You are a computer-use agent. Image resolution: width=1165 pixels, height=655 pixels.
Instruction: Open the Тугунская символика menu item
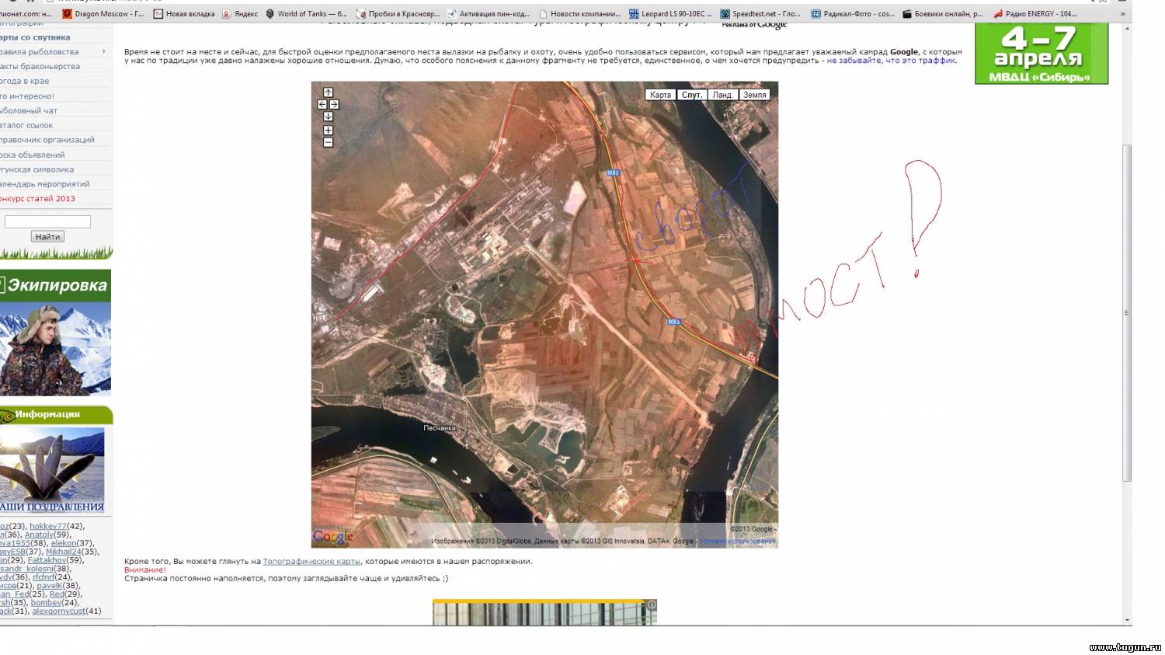[x=37, y=169]
